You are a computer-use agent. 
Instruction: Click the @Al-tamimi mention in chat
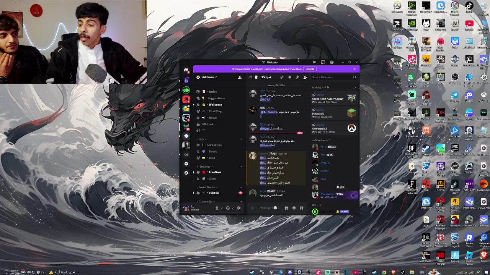point(268,112)
